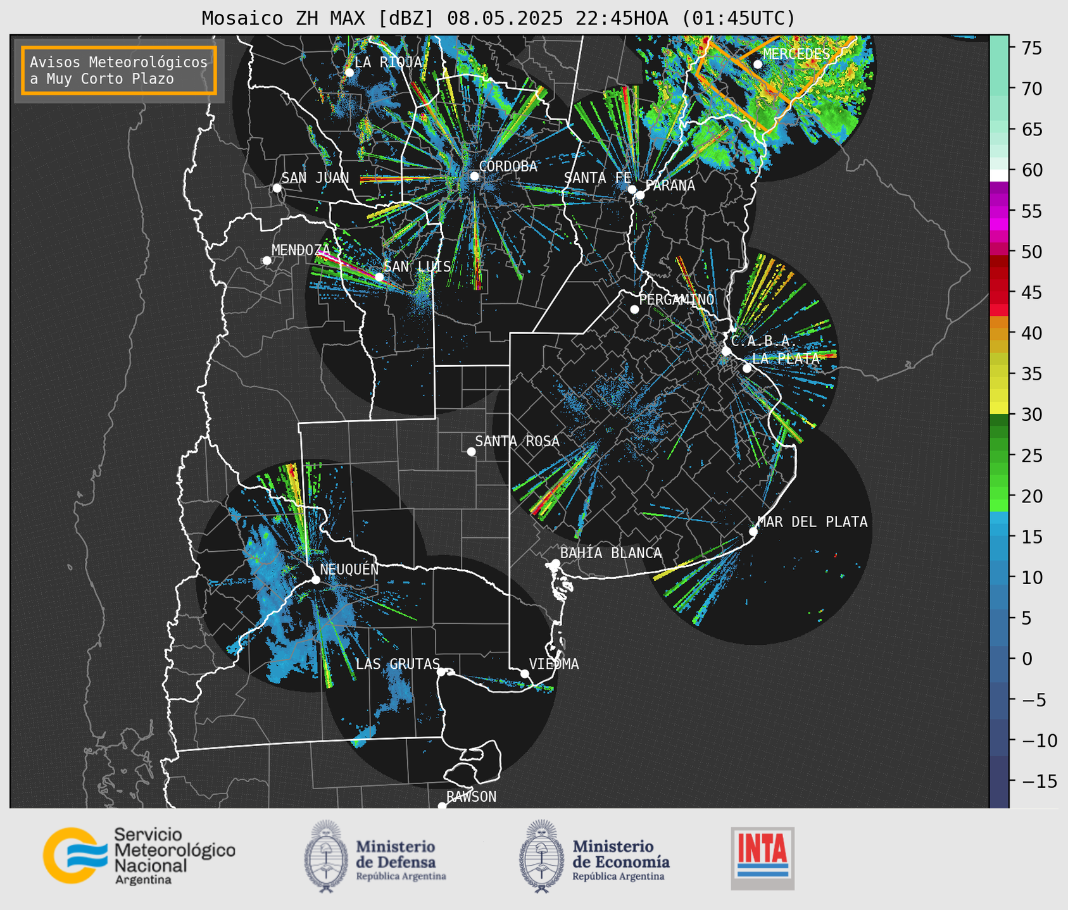The width and height of the screenshot is (1068, 910).
Task: Click the MAR DEL PLATA marker dot
Action: (753, 532)
